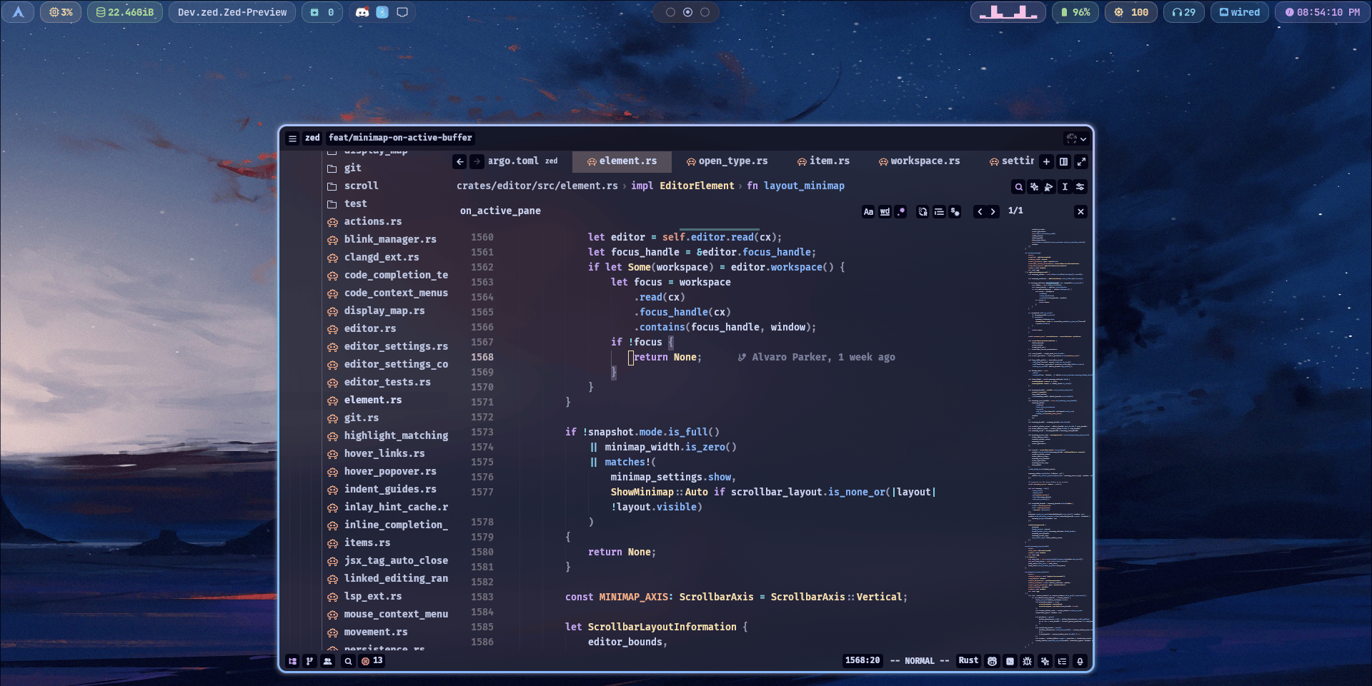The width and height of the screenshot is (1372, 686).
Task: Click the minimap on the editor's right edge
Action: [x=1055, y=428]
